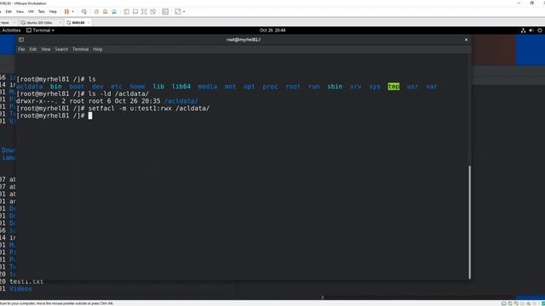The height and width of the screenshot is (306, 545).
Task: Toggle the thumbnail bar view
Action: [x=135, y=11]
